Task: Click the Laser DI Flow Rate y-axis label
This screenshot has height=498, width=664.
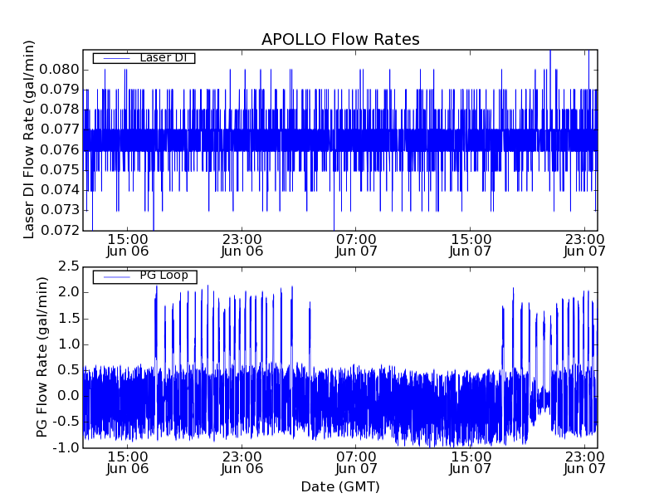Action: point(28,139)
